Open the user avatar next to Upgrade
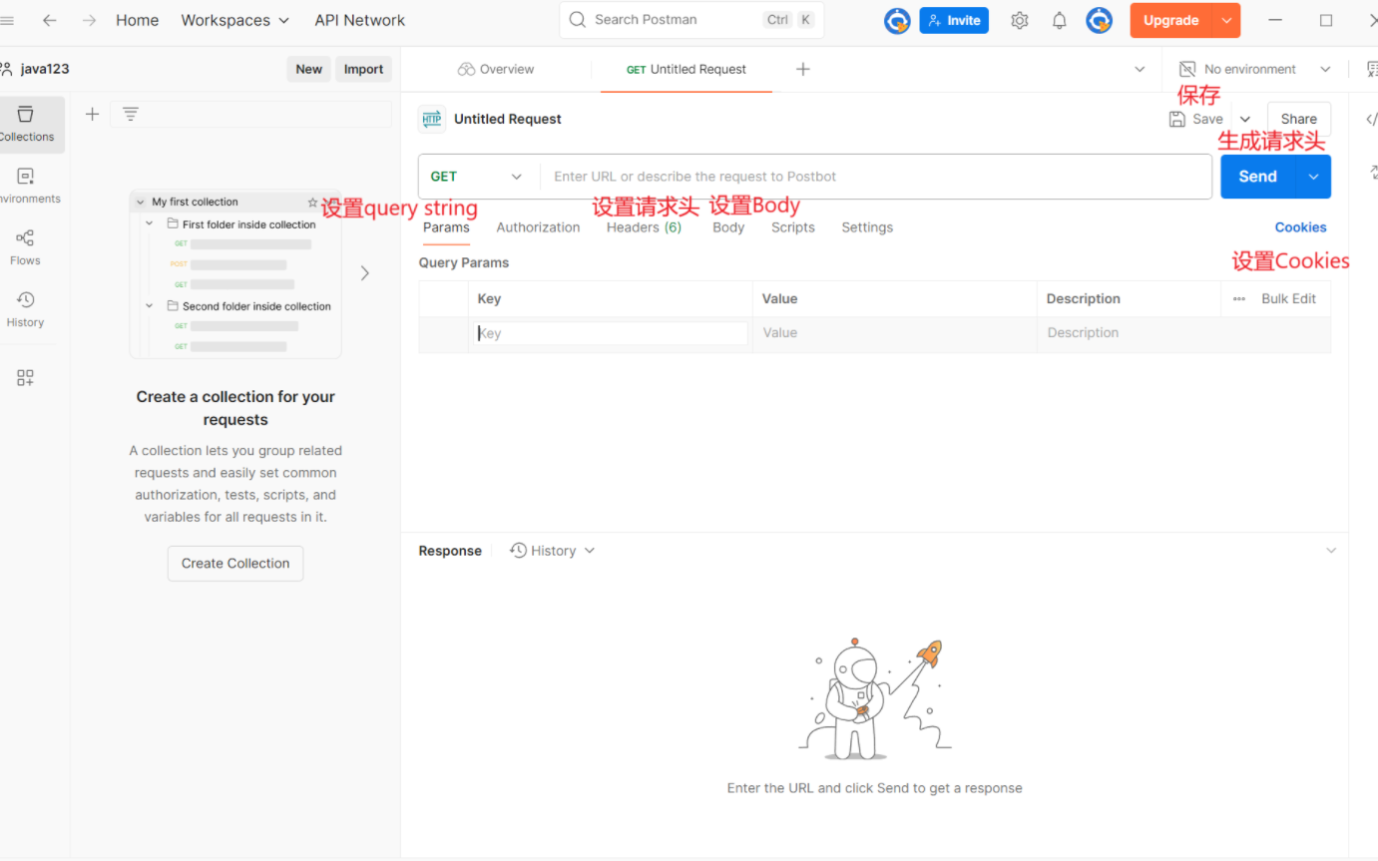1378x861 pixels. pyautogui.click(x=1100, y=20)
